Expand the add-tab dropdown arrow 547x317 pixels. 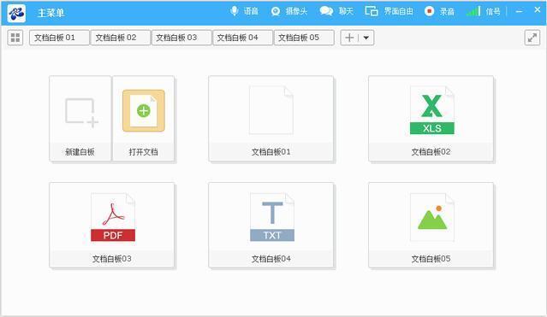pyautogui.click(x=366, y=38)
